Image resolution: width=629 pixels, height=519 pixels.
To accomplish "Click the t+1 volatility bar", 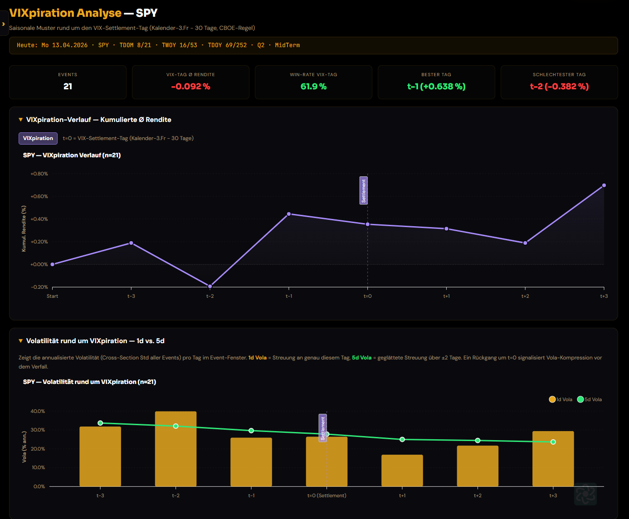I will pyautogui.click(x=402, y=470).
